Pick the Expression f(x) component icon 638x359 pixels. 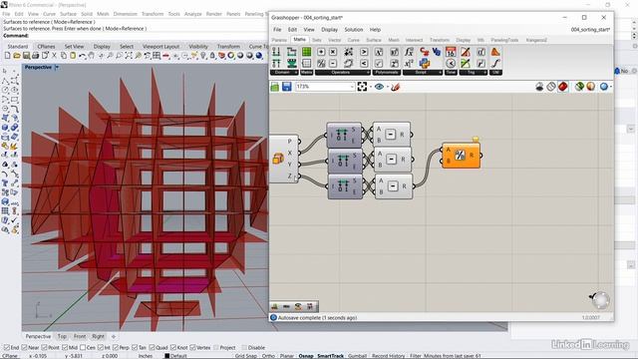click(409, 52)
